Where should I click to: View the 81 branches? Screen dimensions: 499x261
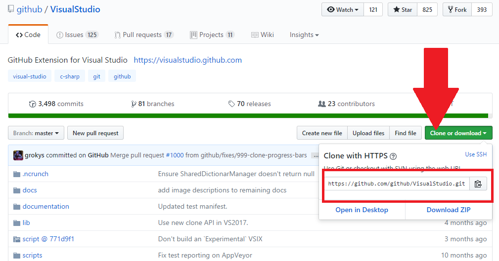tap(153, 104)
